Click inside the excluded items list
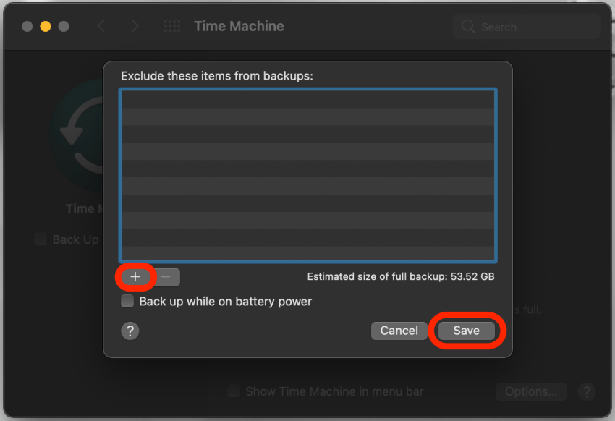 (308, 175)
